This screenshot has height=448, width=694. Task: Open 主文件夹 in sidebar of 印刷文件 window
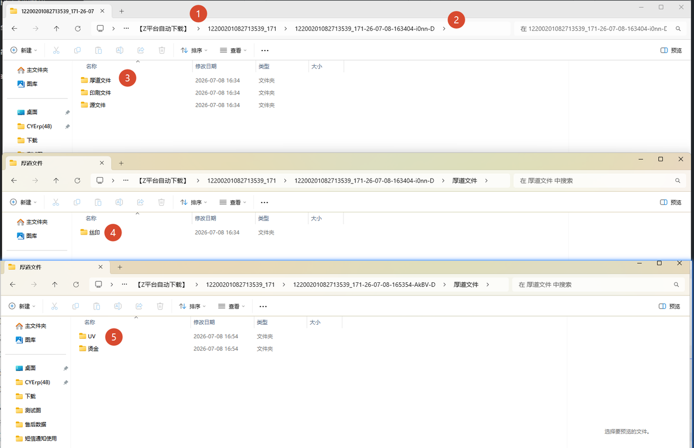point(33,70)
